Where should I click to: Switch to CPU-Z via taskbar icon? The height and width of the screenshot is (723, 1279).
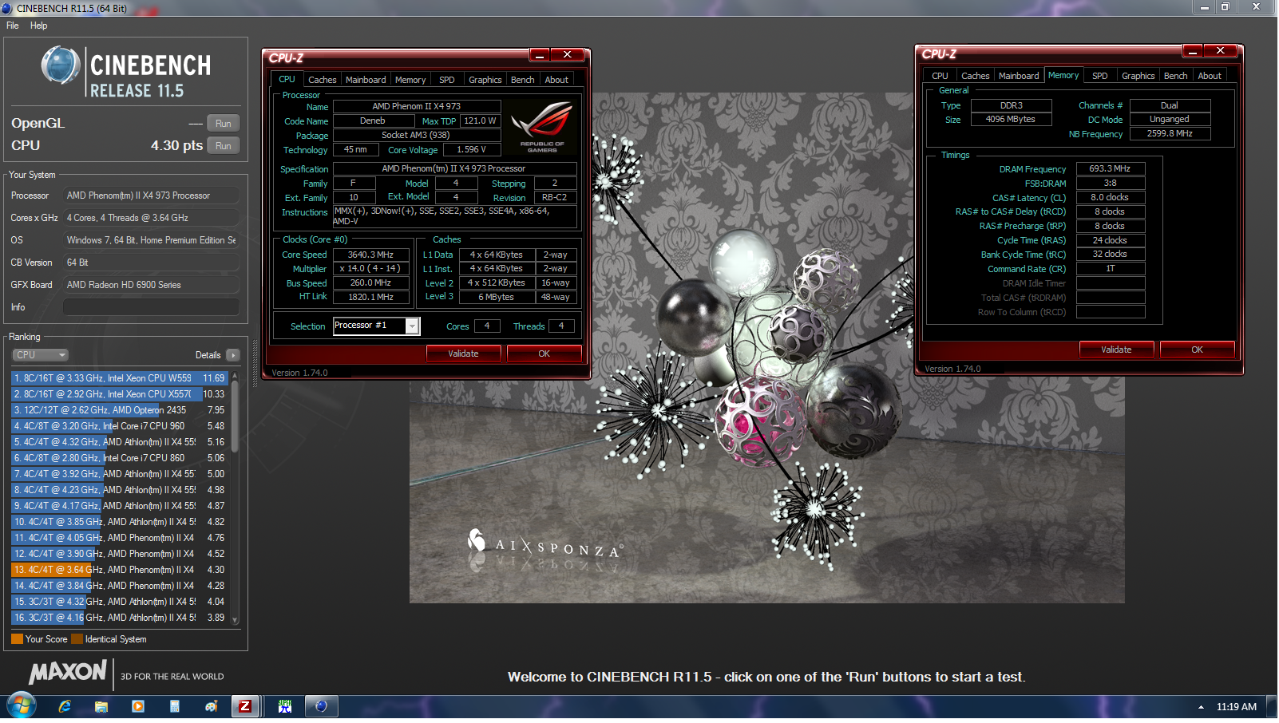tap(246, 706)
